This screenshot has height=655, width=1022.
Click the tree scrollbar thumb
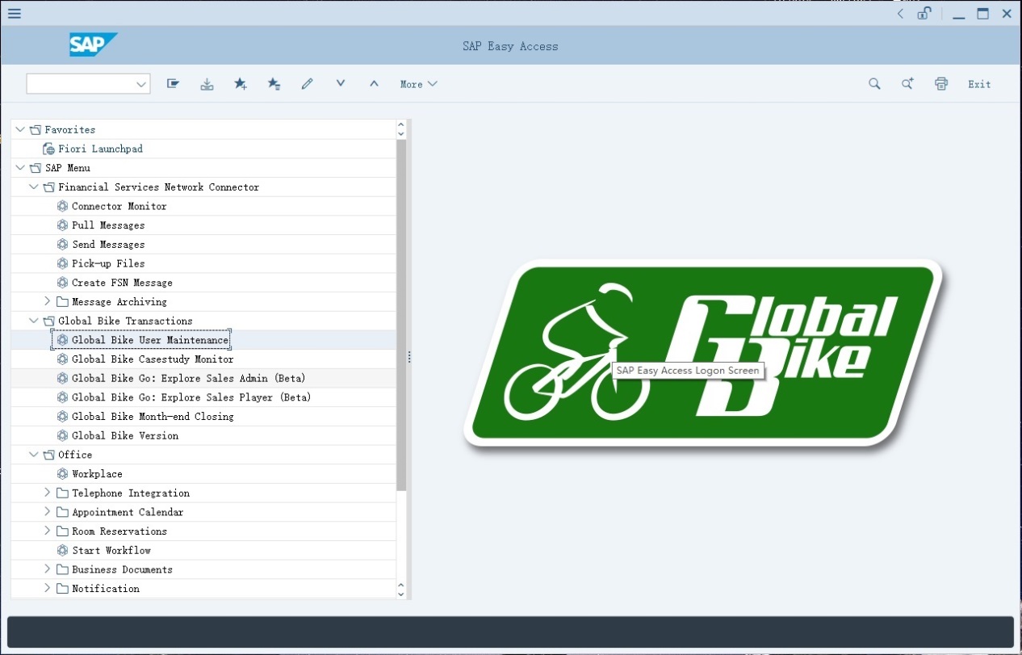(401, 315)
